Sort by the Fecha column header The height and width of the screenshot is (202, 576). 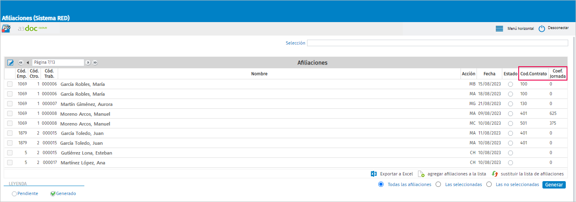[489, 74]
